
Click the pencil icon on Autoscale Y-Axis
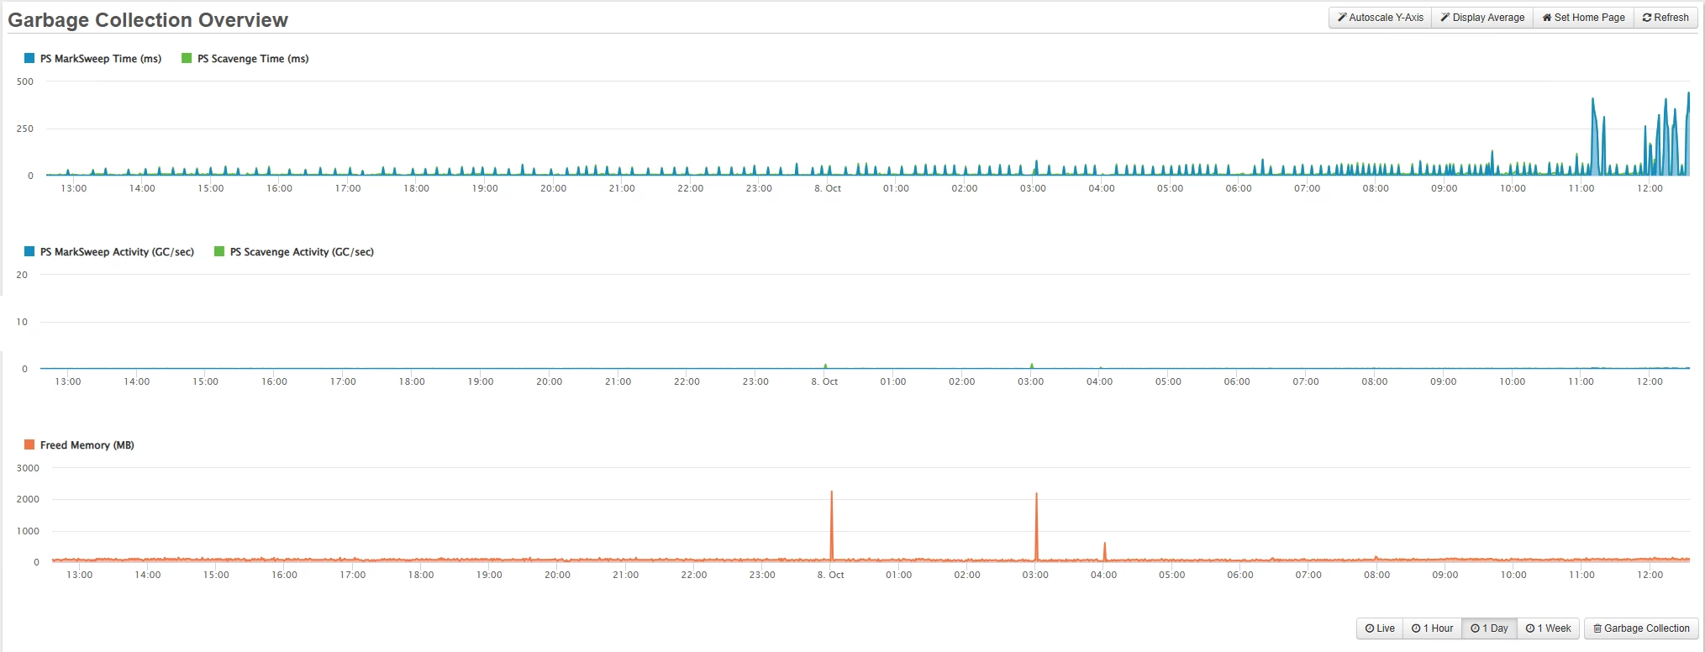(x=1342, y=18)
